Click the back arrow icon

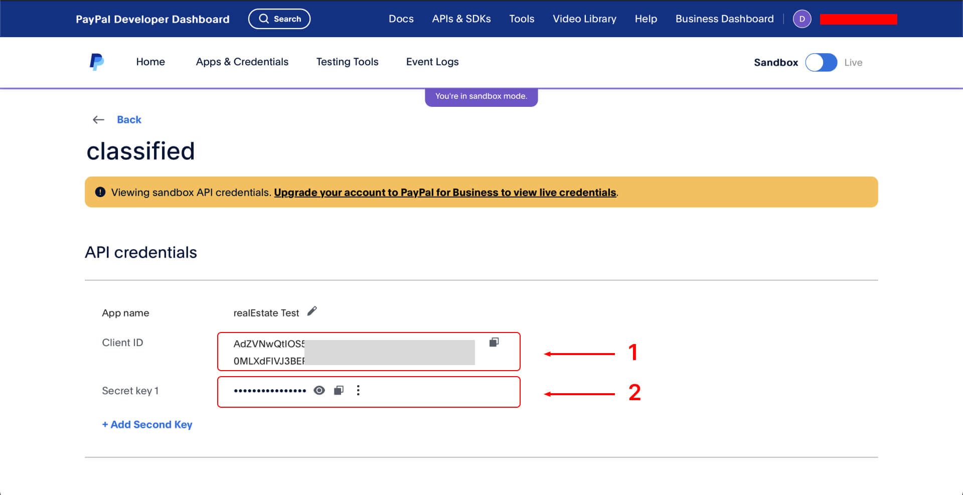[98, 120]
